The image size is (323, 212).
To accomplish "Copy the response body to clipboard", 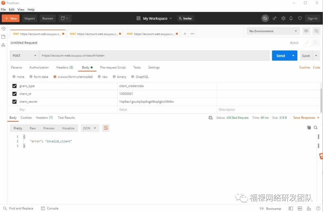I will click(309, 128).
